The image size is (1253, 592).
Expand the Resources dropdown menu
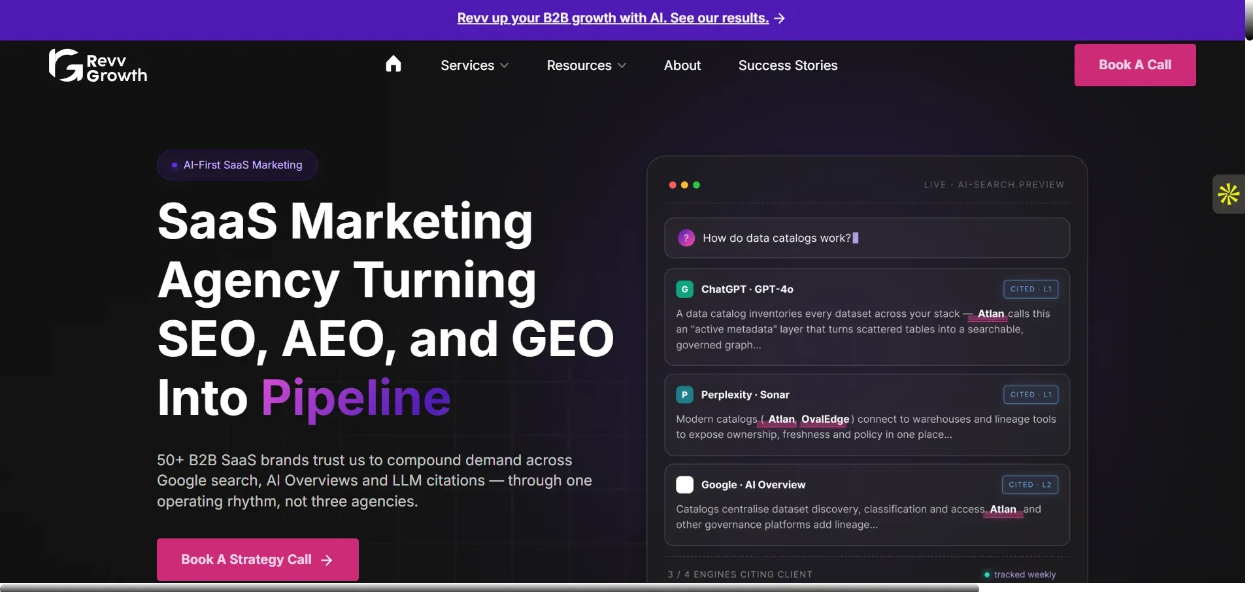click(x=586, y=65)
